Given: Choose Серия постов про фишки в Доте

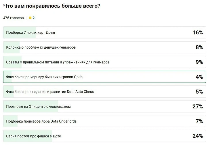Looking at the screenshot, I should tap(33, 136).
